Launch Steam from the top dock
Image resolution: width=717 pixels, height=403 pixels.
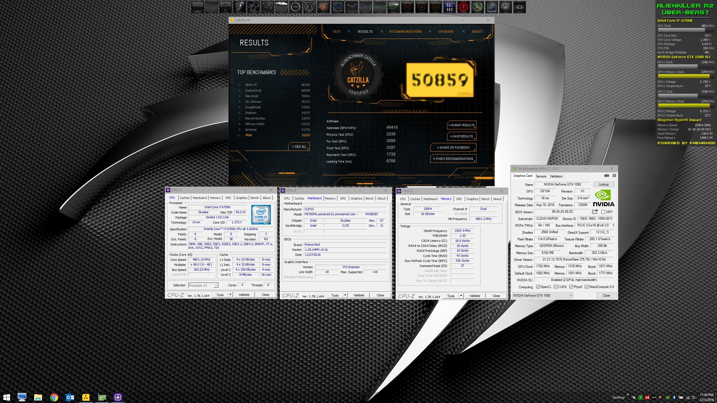tap(351, 7)
